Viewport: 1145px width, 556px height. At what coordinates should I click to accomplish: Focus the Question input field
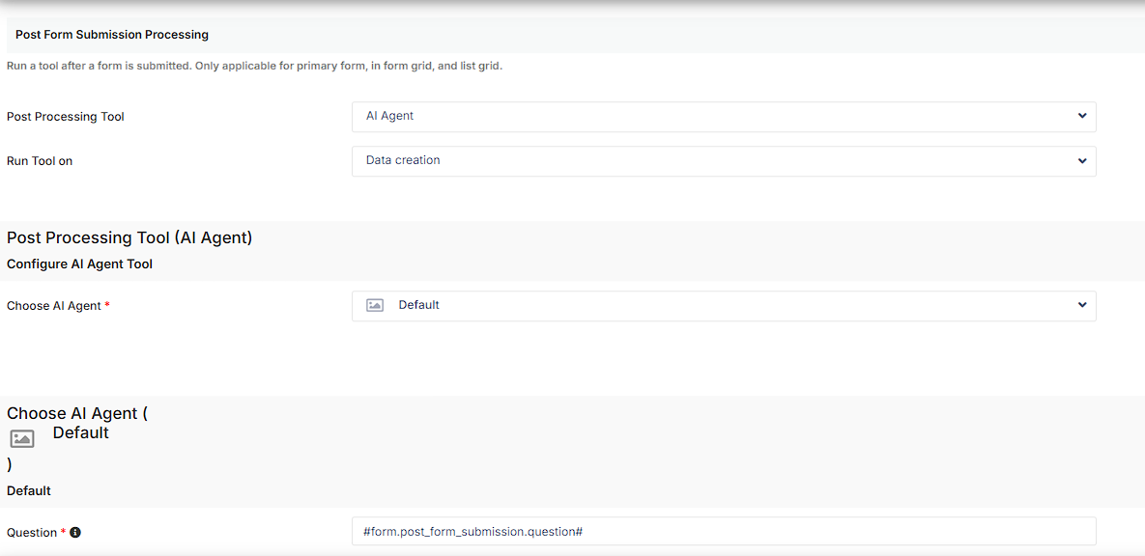coord(723,532)
